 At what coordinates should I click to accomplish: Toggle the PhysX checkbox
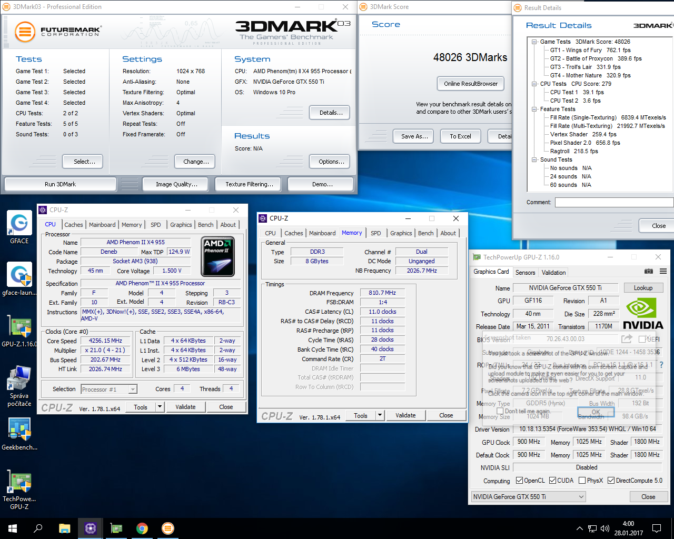point(582,480)
